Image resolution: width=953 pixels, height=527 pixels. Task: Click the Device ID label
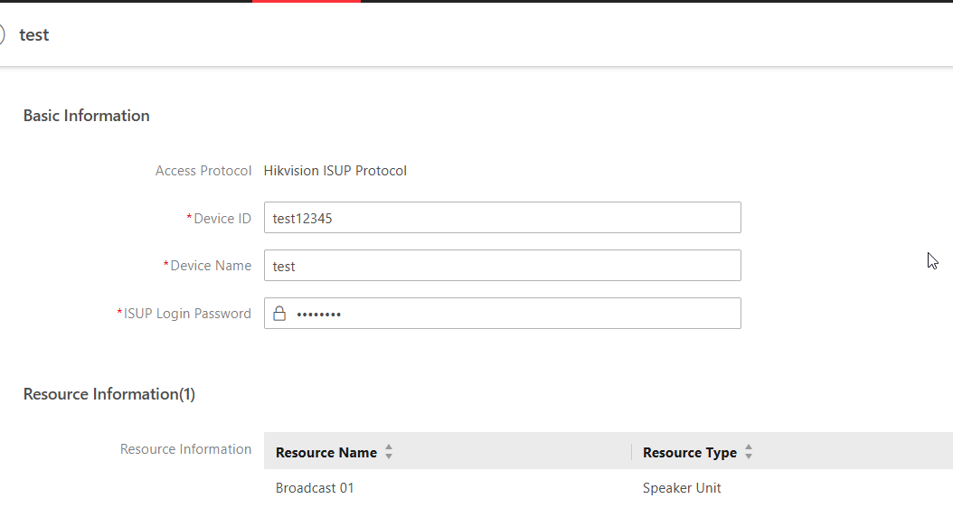(222, 218)
